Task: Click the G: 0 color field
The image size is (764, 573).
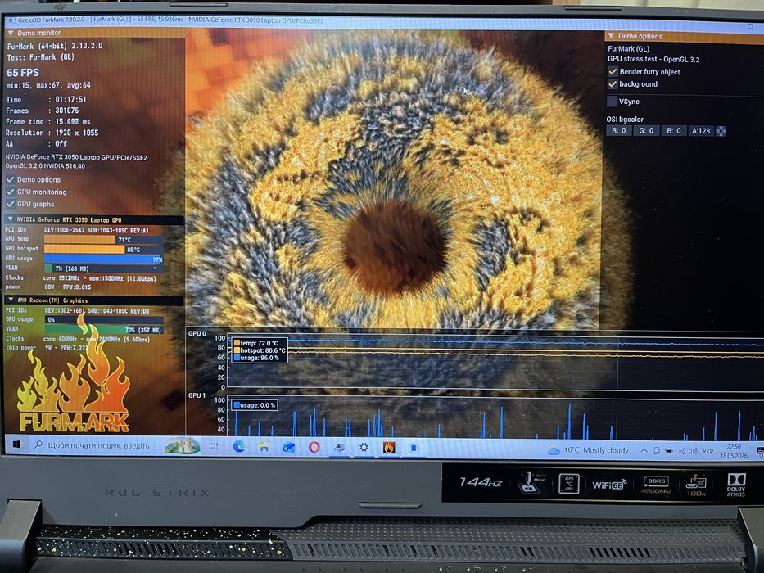Action: point(646,131)
